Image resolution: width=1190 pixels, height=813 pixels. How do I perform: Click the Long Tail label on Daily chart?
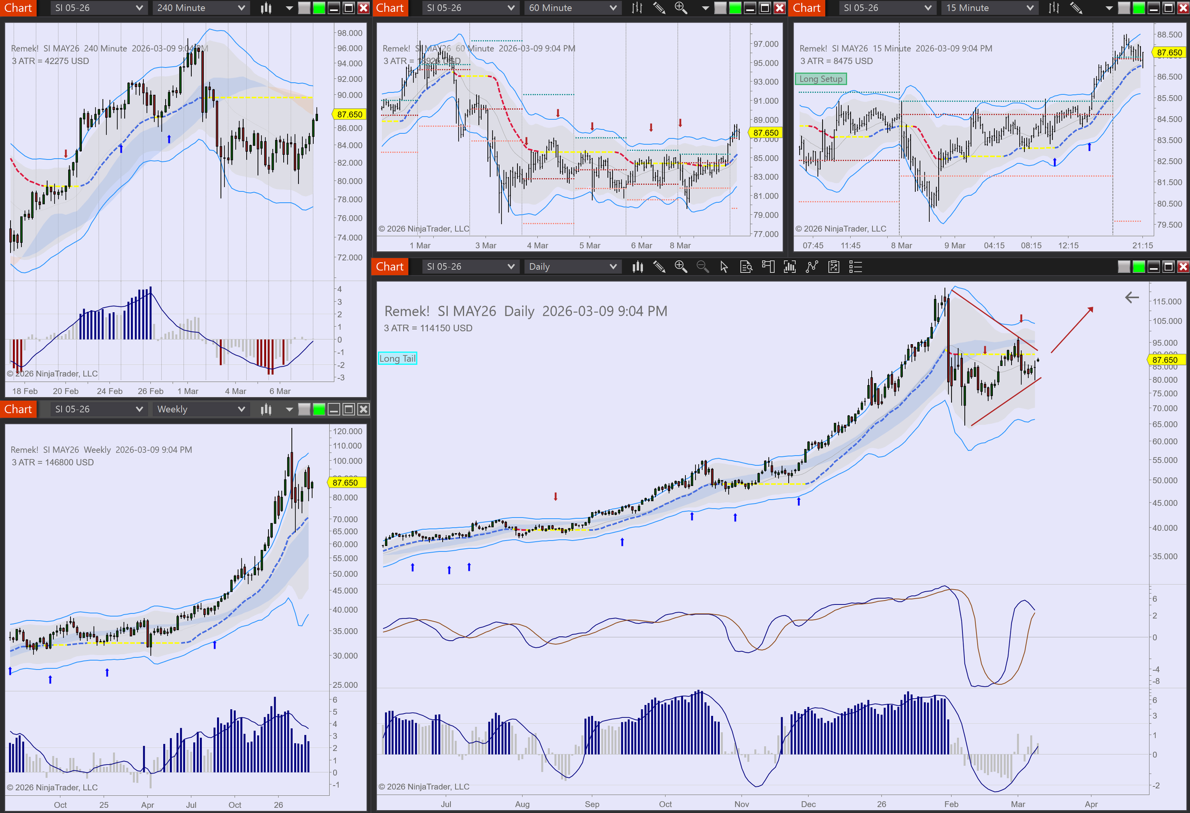point(397,358)
